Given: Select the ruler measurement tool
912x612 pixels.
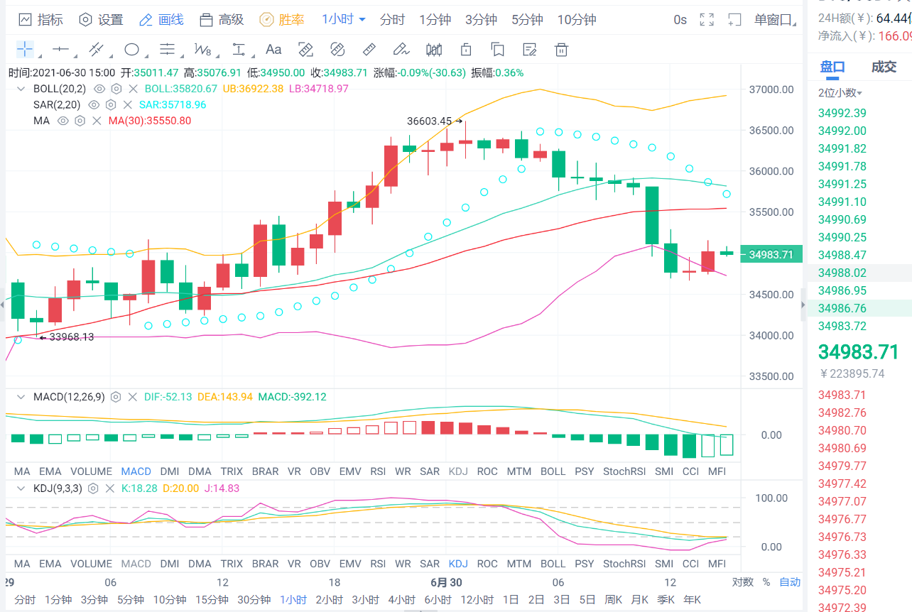Looking at the screenshot, I should tap(369, 49).
